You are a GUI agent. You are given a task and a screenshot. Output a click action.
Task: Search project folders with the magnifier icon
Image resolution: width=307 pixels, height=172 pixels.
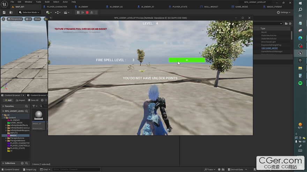click(27, 111)
